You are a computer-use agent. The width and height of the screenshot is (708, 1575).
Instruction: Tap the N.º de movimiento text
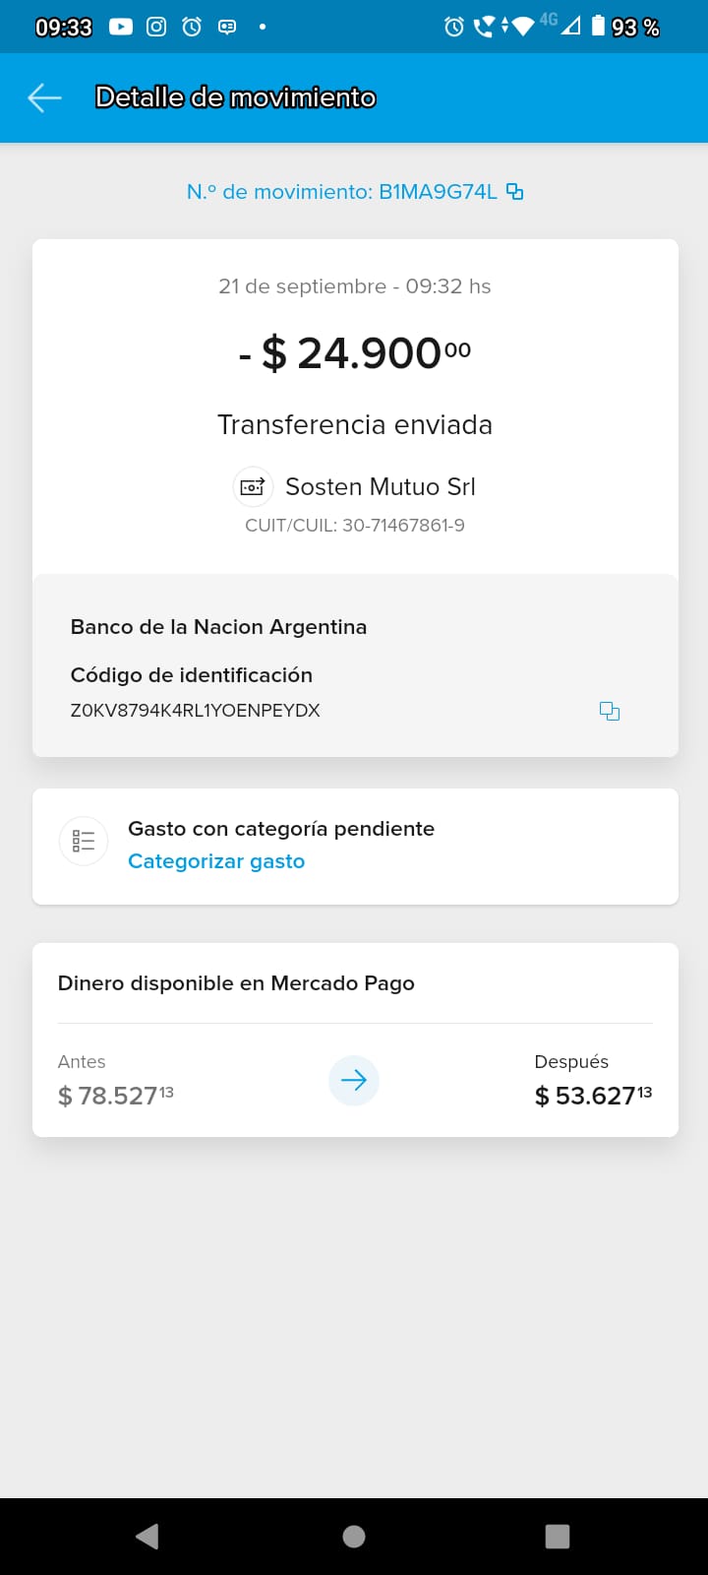pyautogui.click(x=341, y=192)
